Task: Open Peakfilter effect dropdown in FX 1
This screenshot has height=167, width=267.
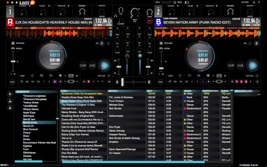Action: [69, 6]
